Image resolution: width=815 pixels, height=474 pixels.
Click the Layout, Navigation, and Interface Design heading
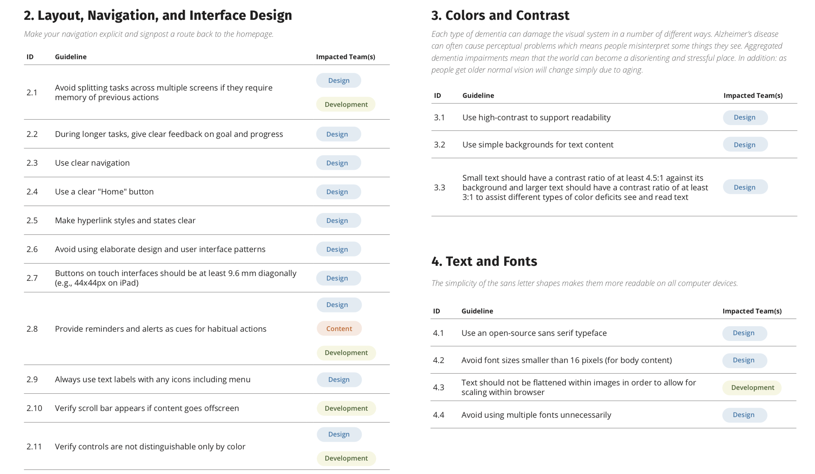pos(158,15)
